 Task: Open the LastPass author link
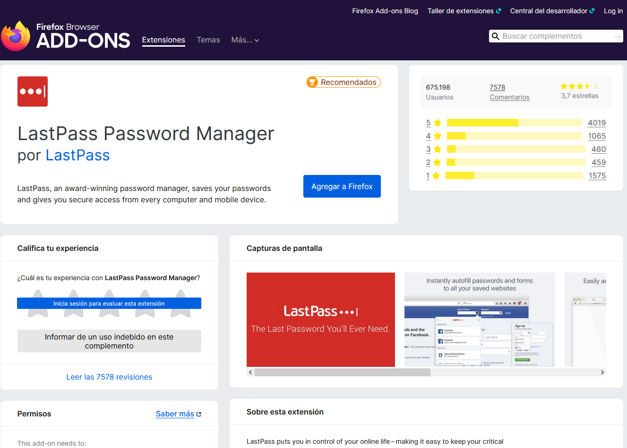77,155
